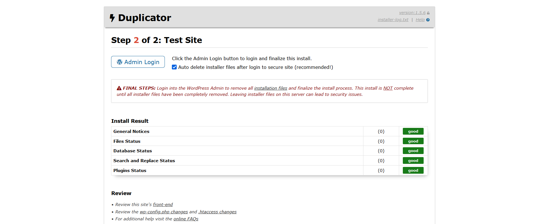Viewport: 537px width, 224px height.
Task: Visit the online FAQs link
Action: (186, 219)
